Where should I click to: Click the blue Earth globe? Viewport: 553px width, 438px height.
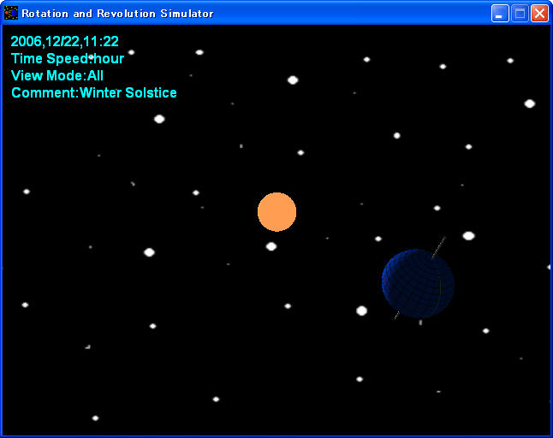tap(418, 284)
